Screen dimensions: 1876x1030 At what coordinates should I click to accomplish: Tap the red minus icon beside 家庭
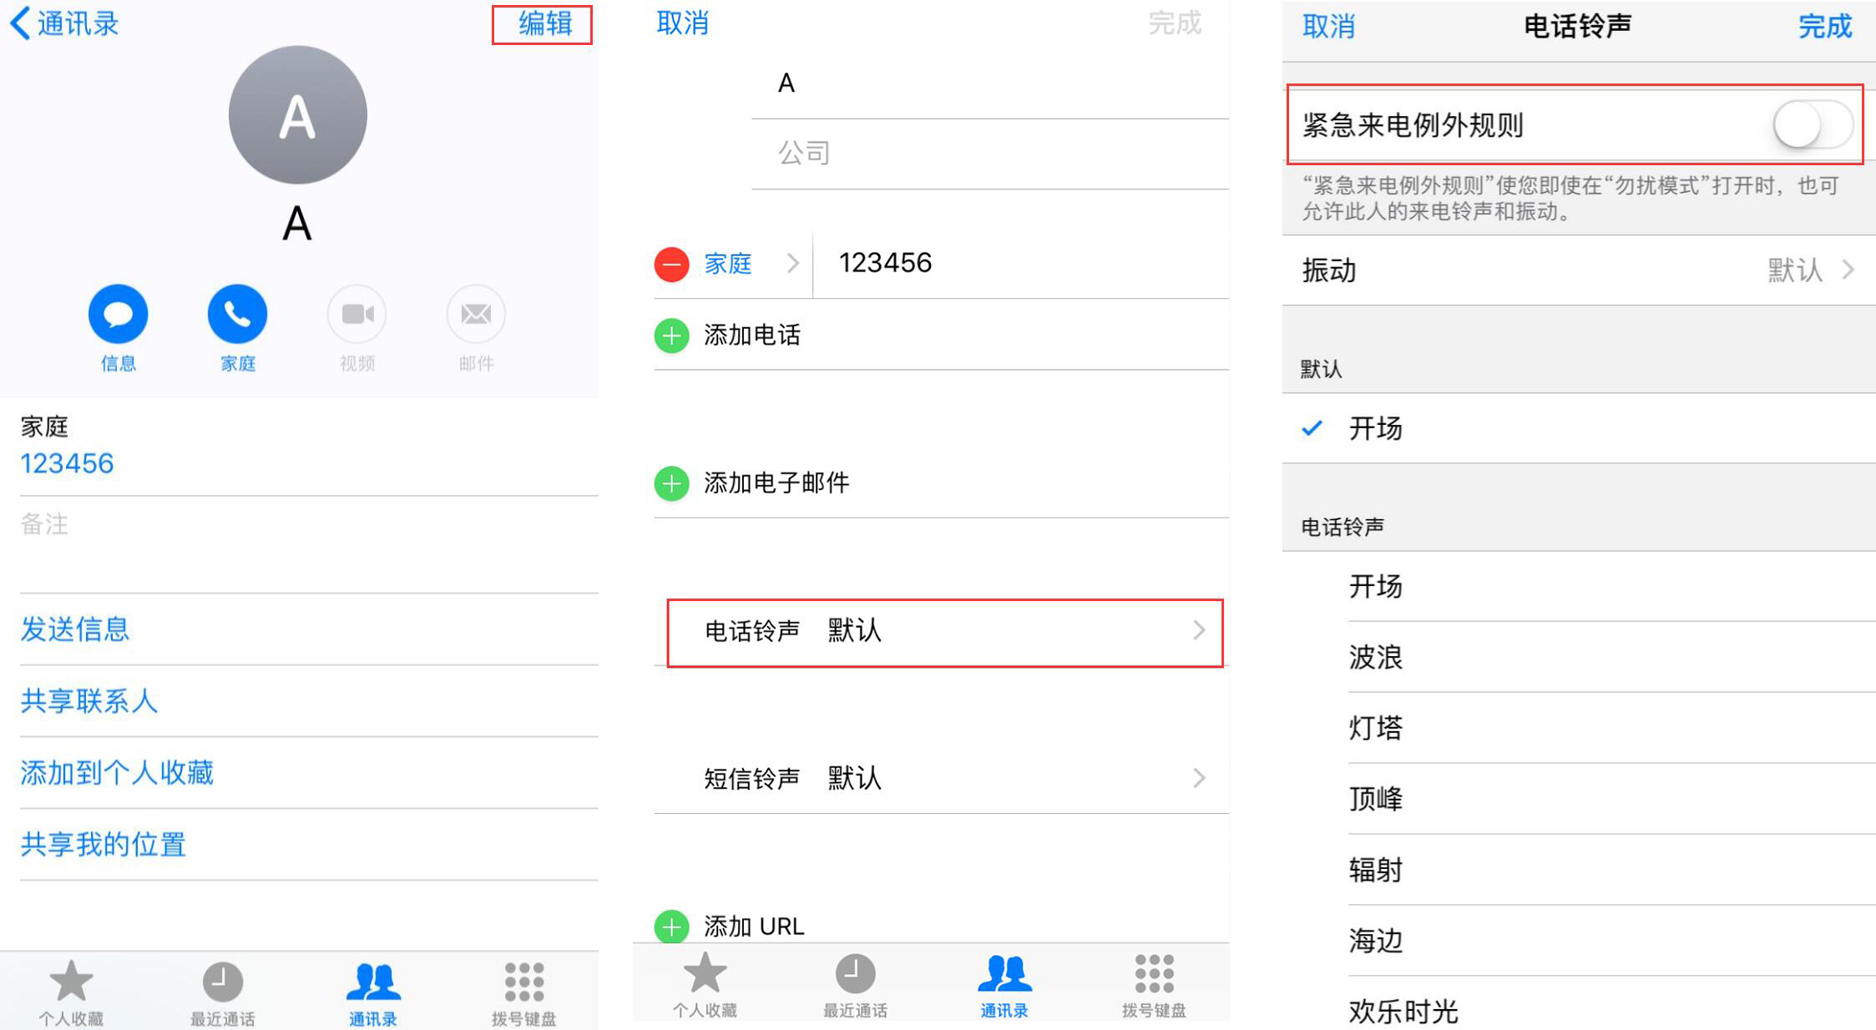[671, 265]
